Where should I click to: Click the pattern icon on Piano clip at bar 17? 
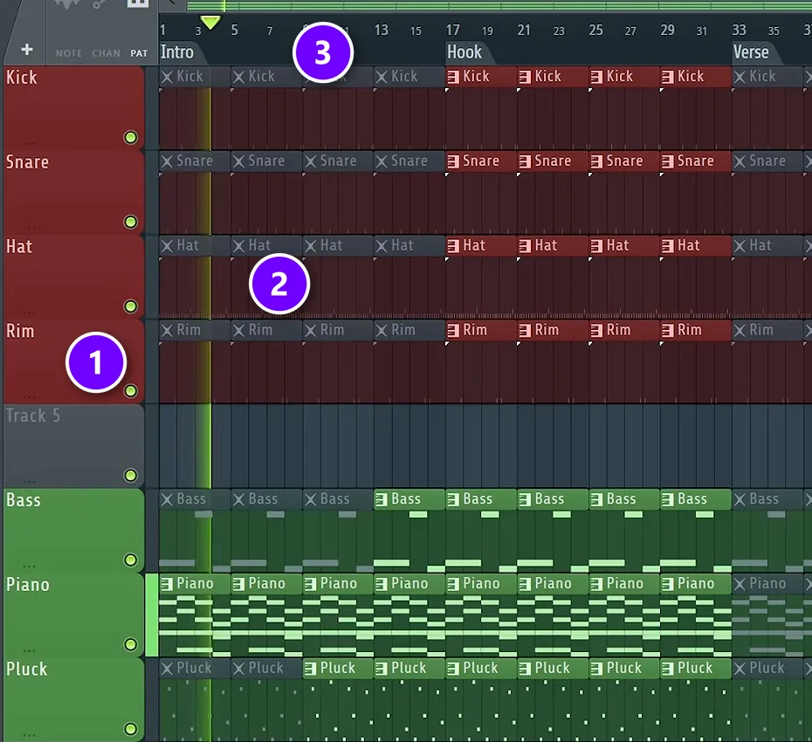[x=453, y=584]
